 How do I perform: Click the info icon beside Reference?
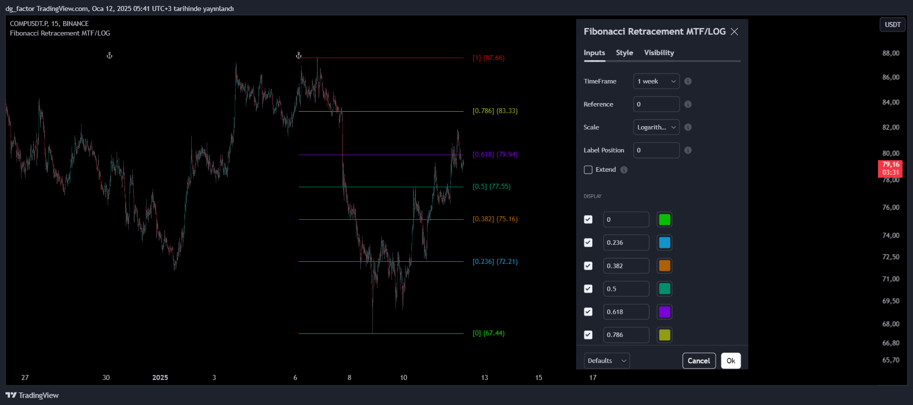688,104
